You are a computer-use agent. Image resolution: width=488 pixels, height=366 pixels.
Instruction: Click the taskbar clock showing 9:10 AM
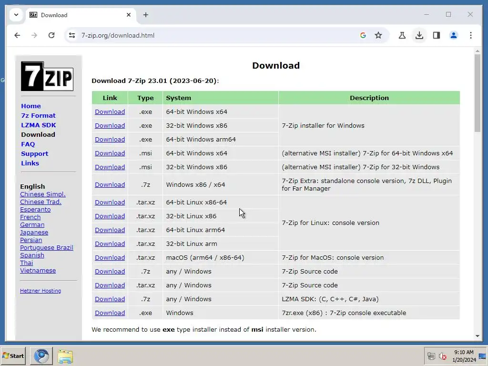point(464,356)
